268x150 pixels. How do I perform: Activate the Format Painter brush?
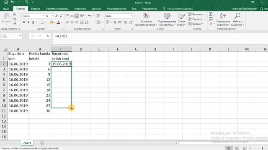pyautogui.click(x=15, y=23)
